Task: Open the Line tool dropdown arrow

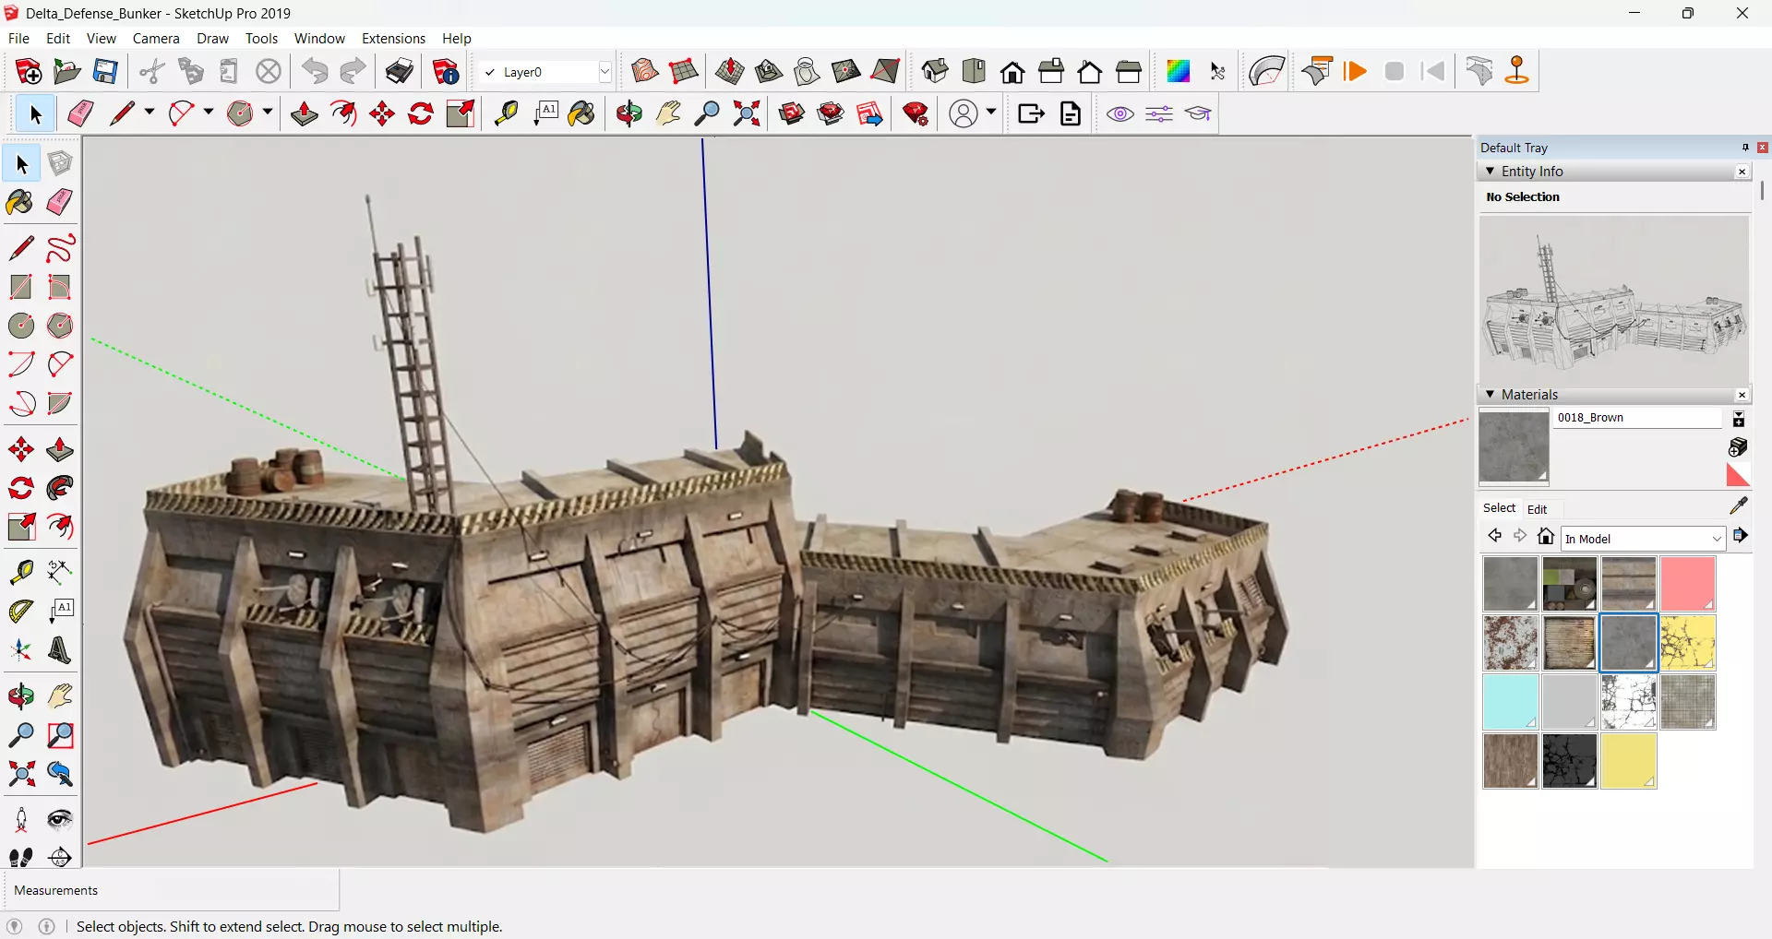Action: (x=149, y=113)
